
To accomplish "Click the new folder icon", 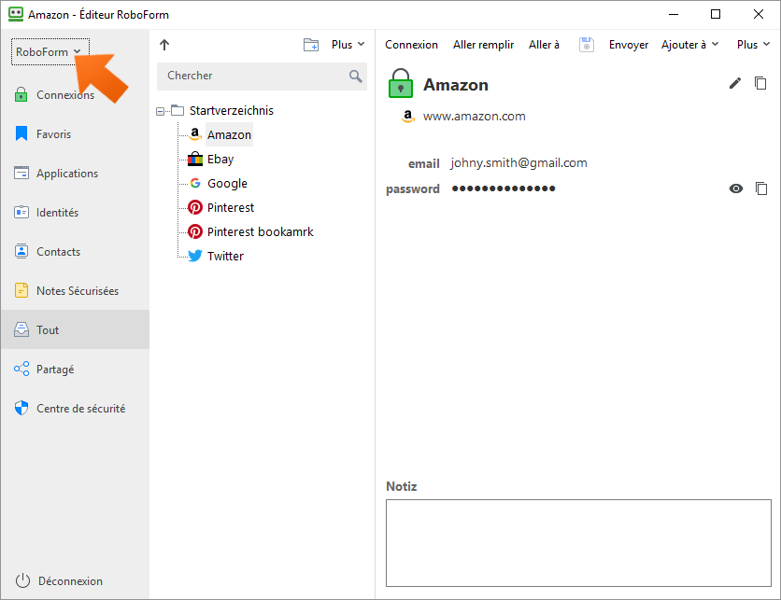I will [311, 45].
